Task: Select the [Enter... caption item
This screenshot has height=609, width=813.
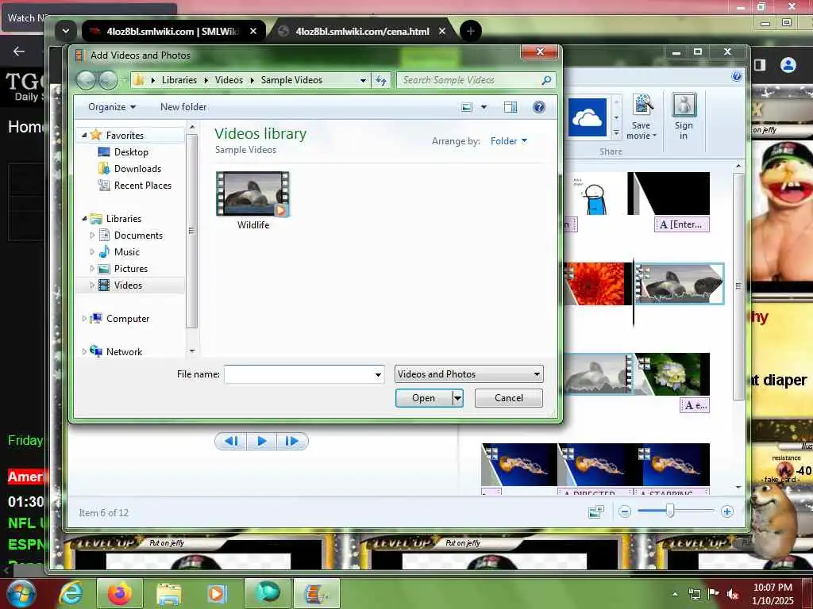Action: click(681, 224)
